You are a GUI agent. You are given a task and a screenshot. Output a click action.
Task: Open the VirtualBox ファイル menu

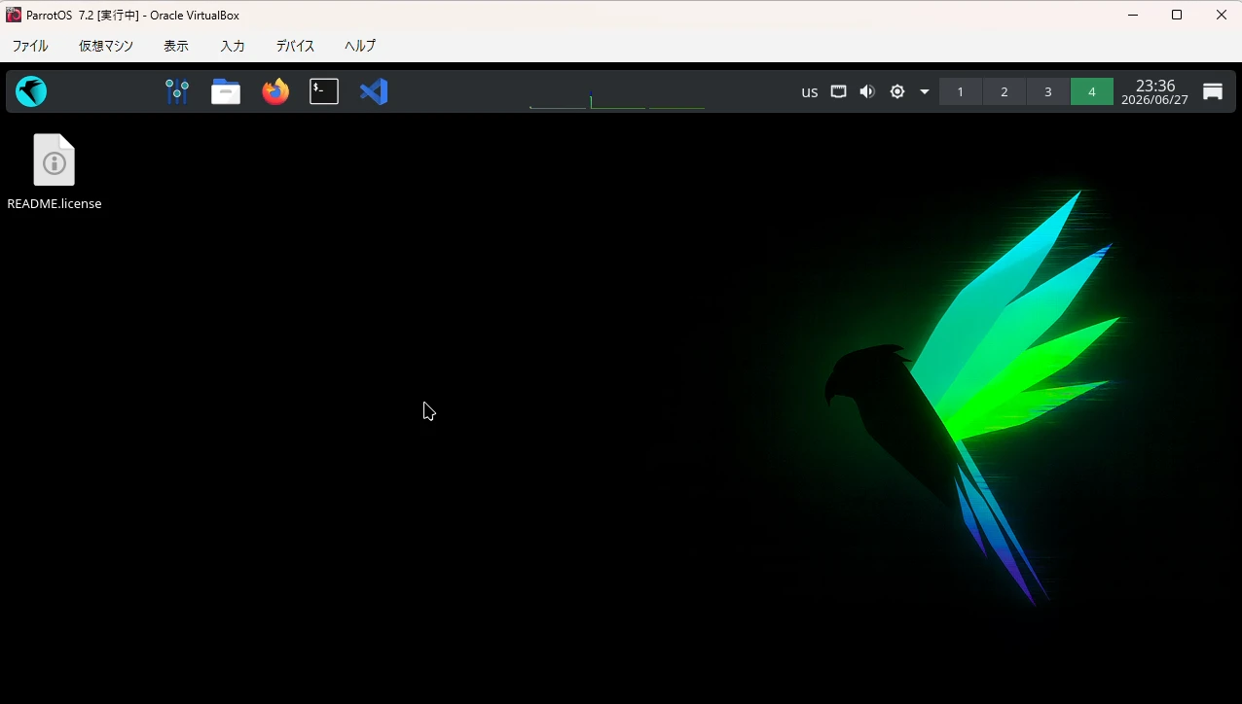[30, 46]
